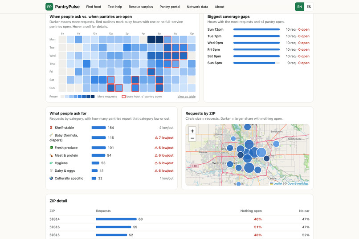Open the OpenStreetMap attribution link
359x239 pixels.
click(298, 183)
